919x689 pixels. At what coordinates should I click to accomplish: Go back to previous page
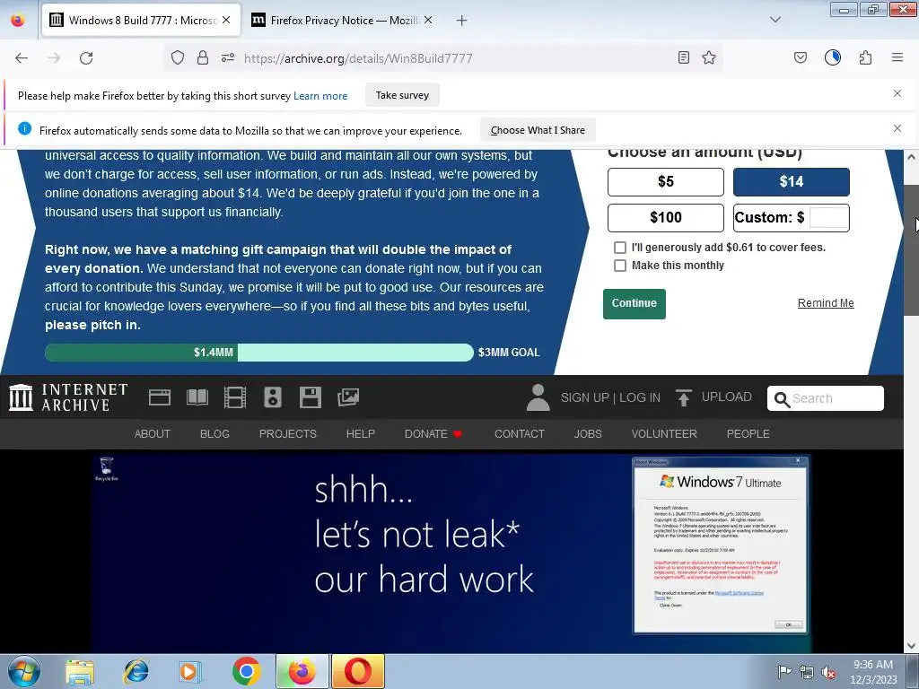(x=22, y=58)
